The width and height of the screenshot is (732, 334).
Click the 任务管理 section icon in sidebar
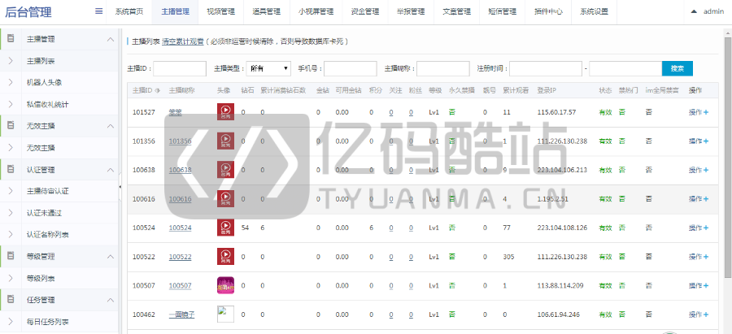(11, 300)
